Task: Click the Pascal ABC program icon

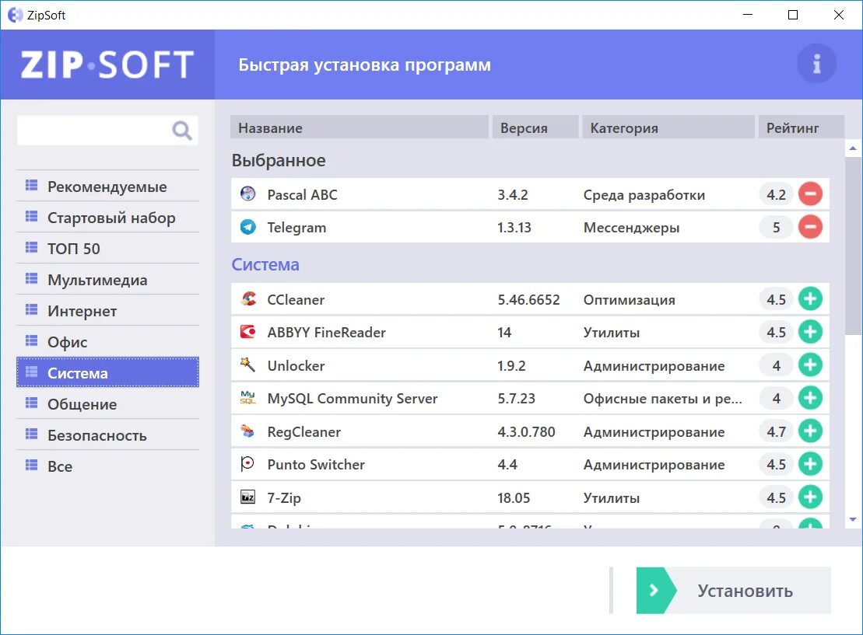Action: click(247, 194)
